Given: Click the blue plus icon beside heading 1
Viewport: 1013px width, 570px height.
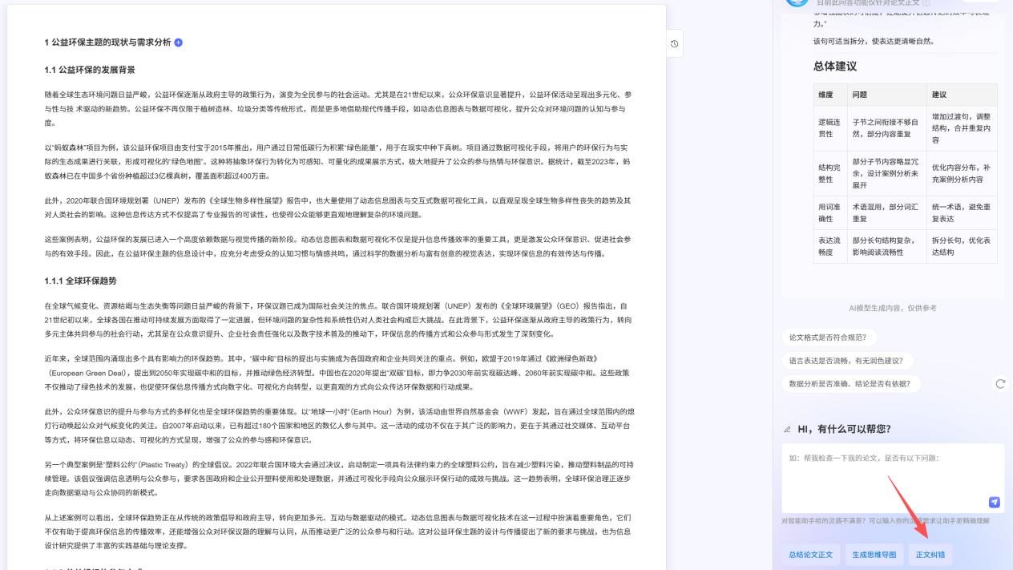Looking at the screenshot, I should (179, 42).
